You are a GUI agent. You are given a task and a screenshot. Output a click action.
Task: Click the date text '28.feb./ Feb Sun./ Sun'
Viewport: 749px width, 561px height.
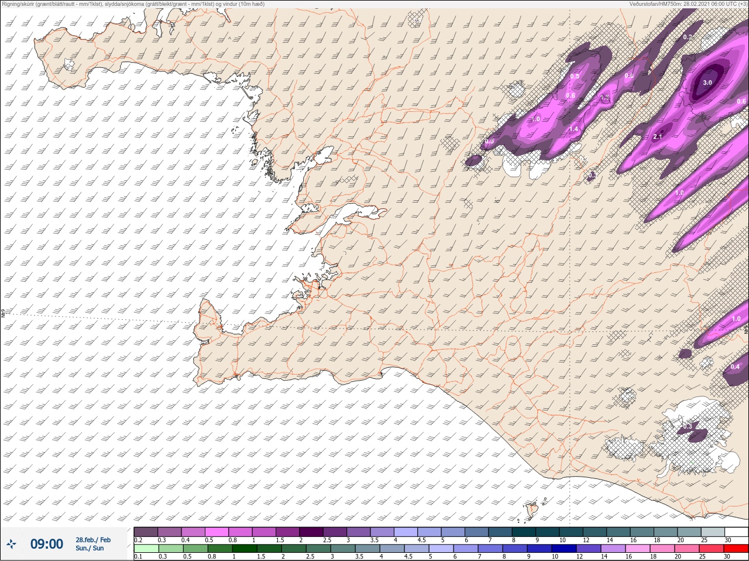point(92,544)
